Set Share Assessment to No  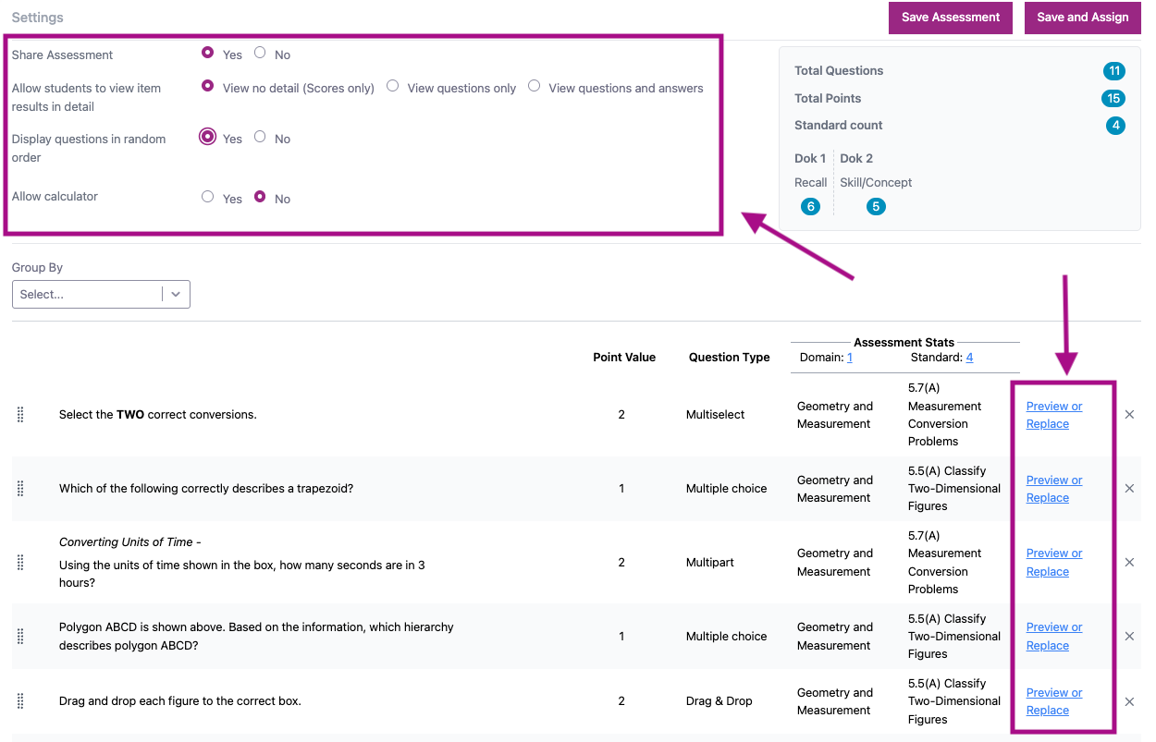click(x=260, y=54)
